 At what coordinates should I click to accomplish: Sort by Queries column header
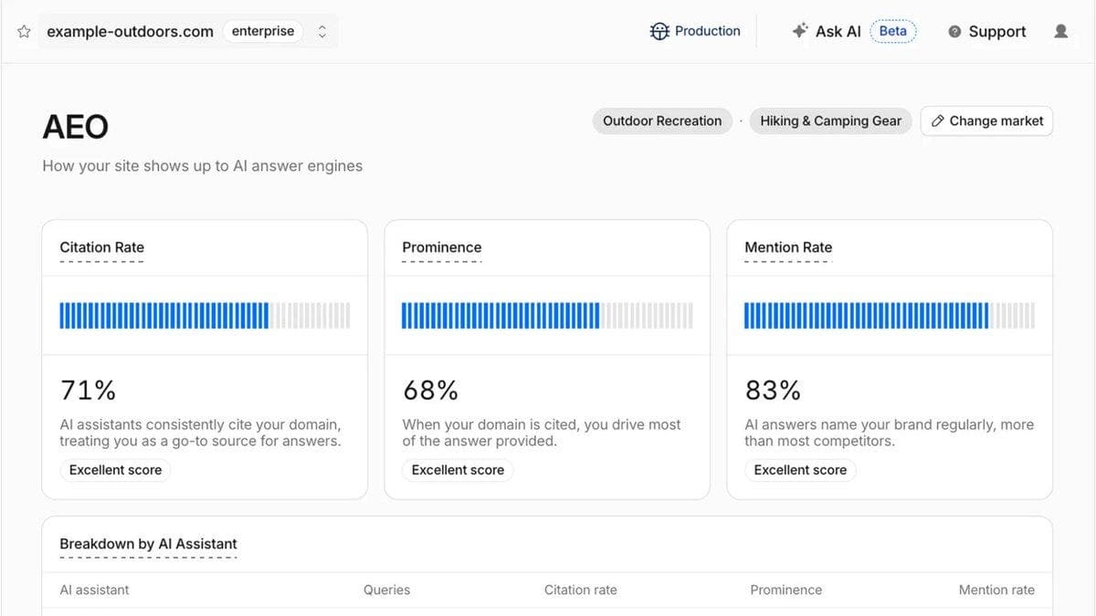tap(386, 590)
